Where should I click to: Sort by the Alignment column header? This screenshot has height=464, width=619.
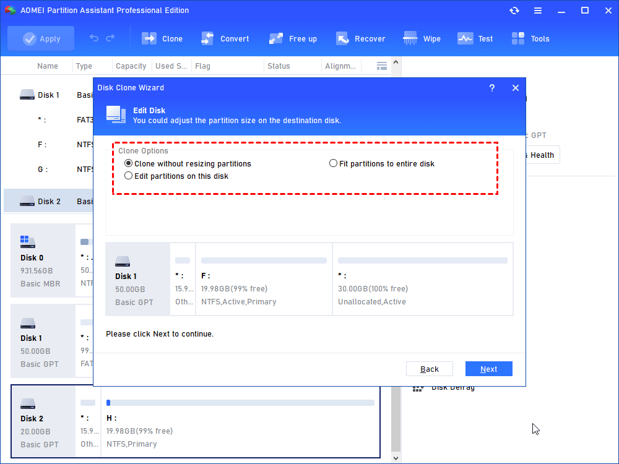click(340, 66)
